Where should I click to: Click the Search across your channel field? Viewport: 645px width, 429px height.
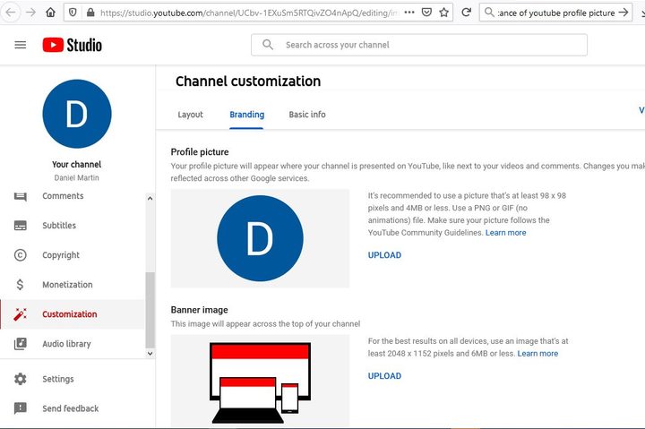pyautogui.click(x=419, y=45)
